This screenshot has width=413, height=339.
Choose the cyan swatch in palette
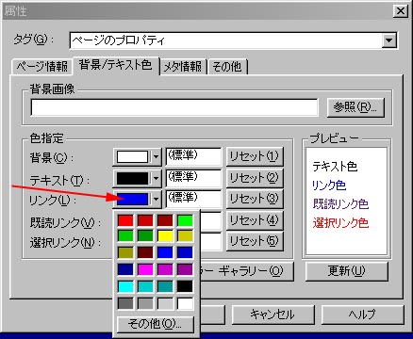point(125,286)
